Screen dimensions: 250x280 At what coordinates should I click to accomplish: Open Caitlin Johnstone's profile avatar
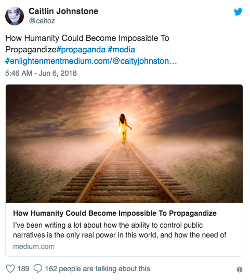(15, 16)
